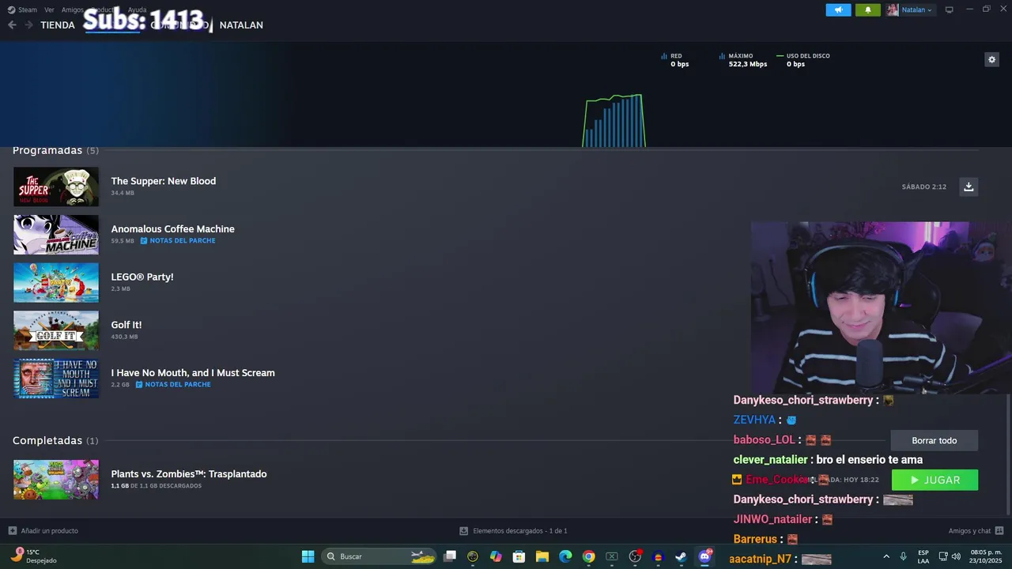The width and height of the screenshot is (1012, 569).
Task: Click the Golf It! game thumbnail
Action: click(x=56, y=330)
